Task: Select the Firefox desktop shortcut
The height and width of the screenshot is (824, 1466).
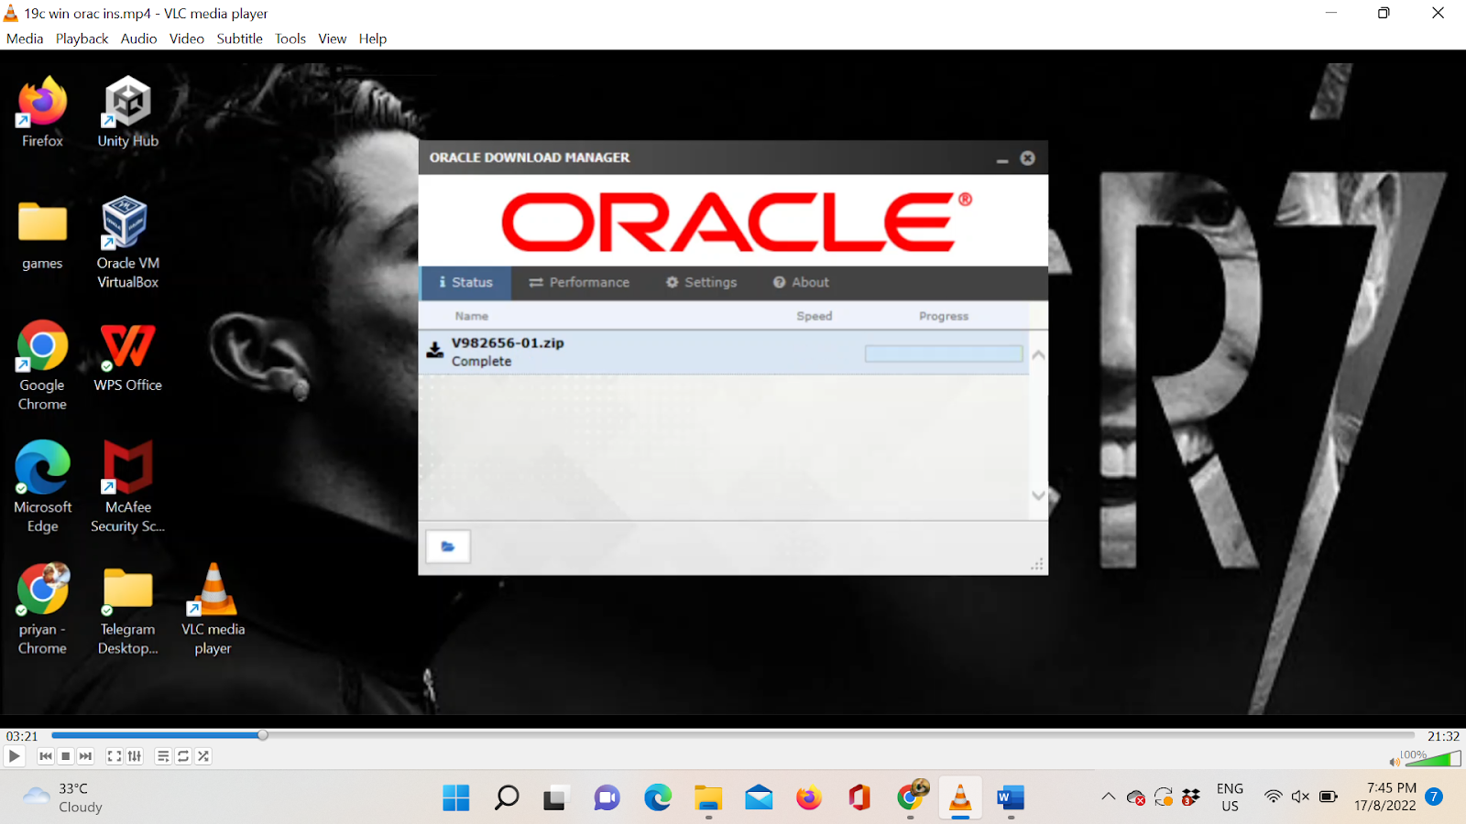Action: point(42,113)
